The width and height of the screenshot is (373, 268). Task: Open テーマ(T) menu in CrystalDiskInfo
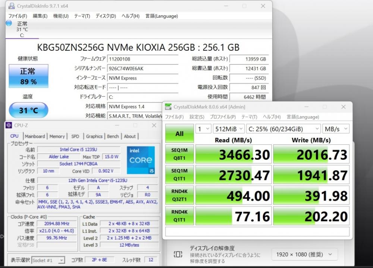click(82, 16)
